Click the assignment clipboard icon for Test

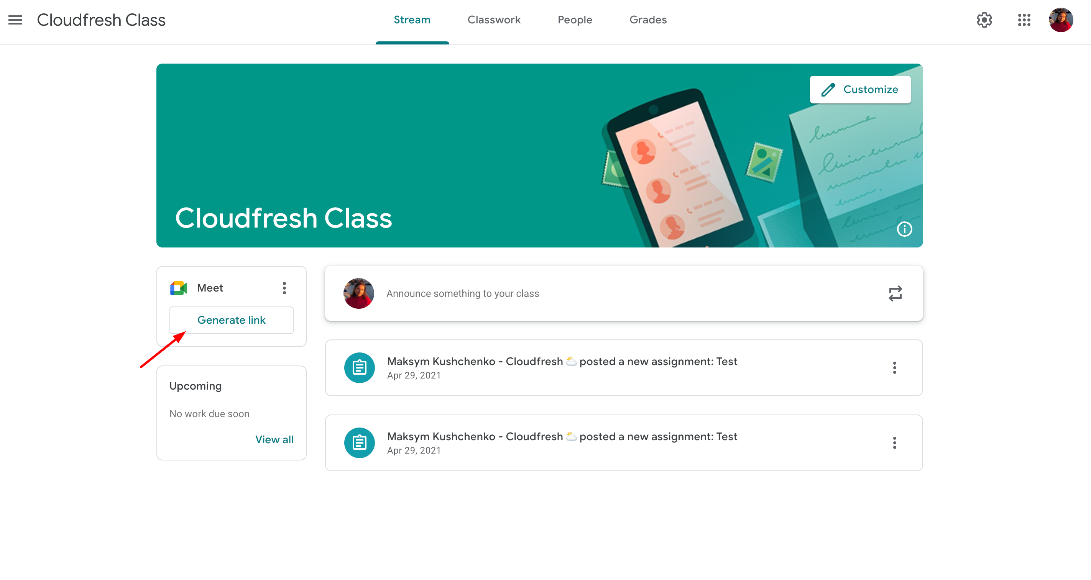[x=358, y=368]
